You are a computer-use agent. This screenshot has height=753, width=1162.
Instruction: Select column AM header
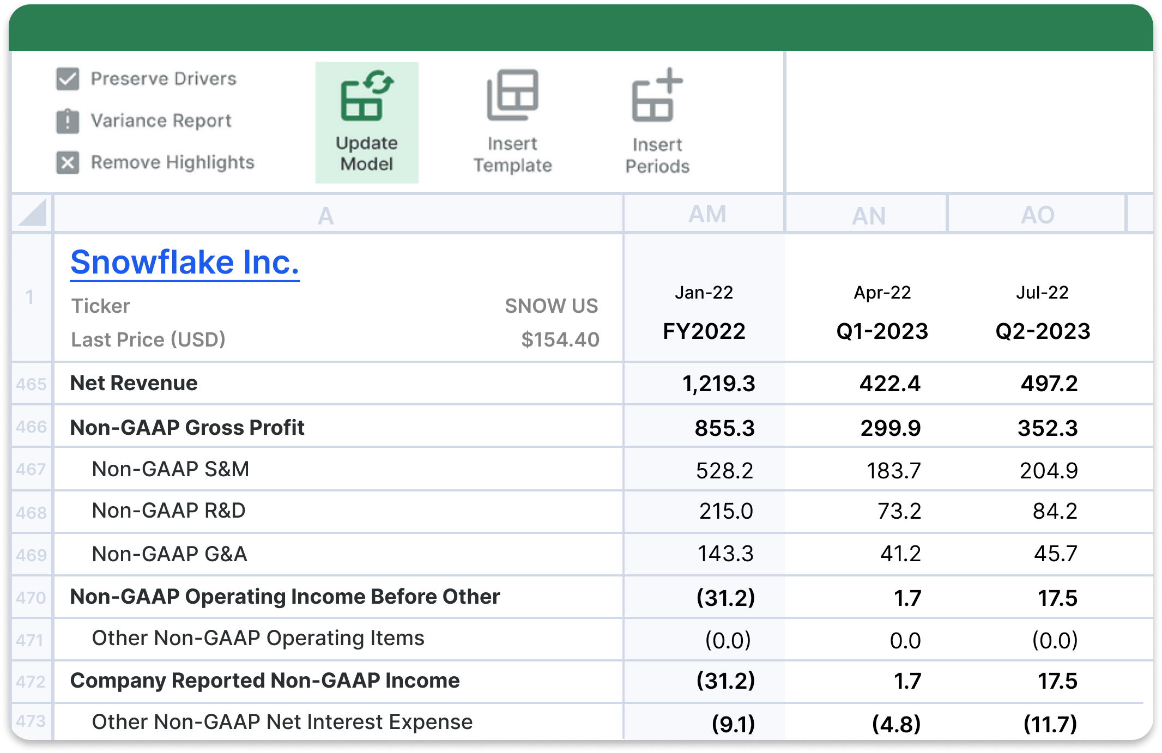pyautogui.click(x=704, y=214)
